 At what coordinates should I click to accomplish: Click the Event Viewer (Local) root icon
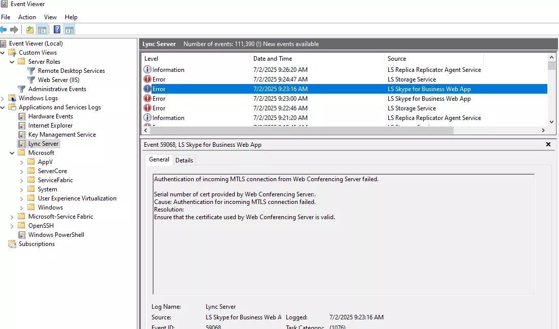coord(4,44)
